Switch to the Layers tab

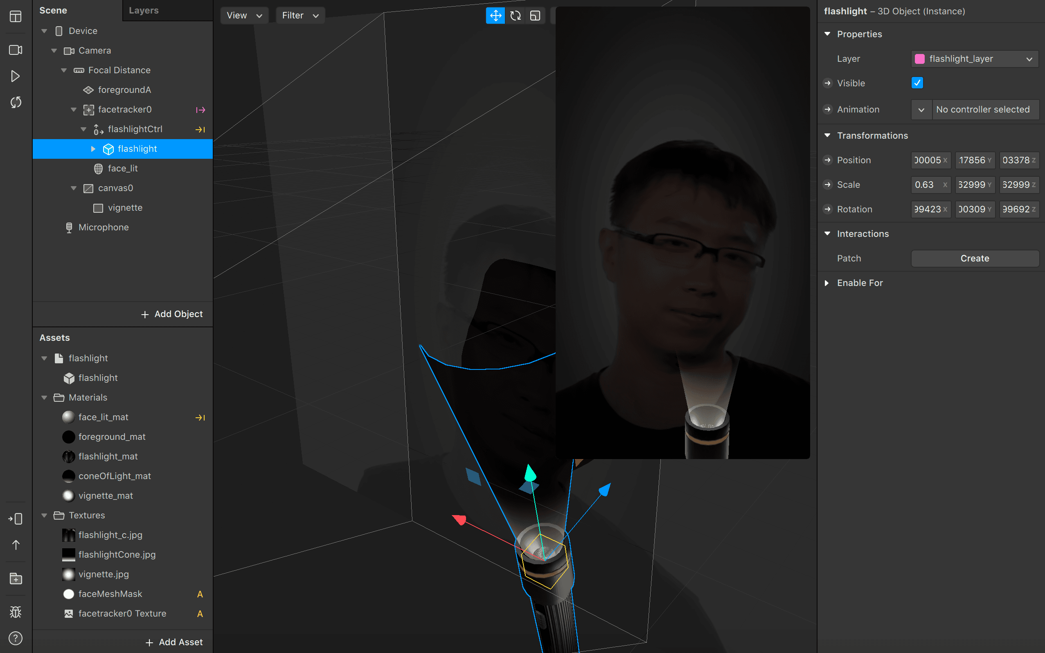(x=144, y=10)
